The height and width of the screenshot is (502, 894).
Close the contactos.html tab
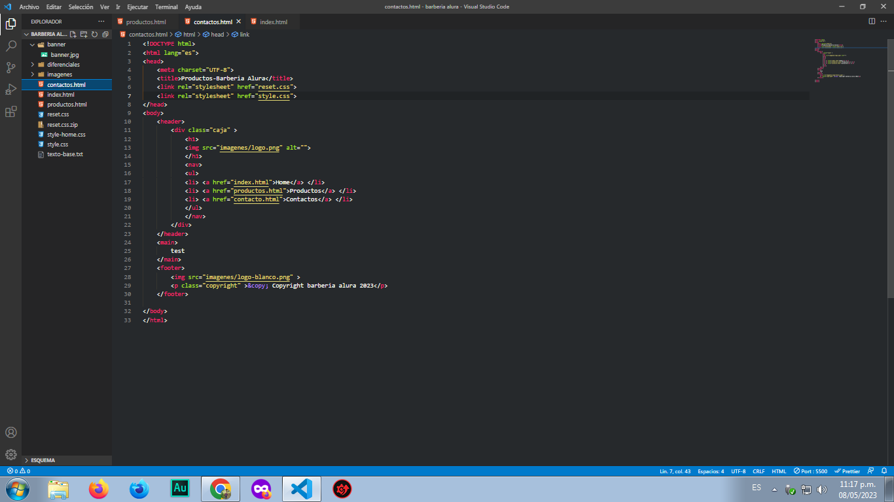point(239,22)
